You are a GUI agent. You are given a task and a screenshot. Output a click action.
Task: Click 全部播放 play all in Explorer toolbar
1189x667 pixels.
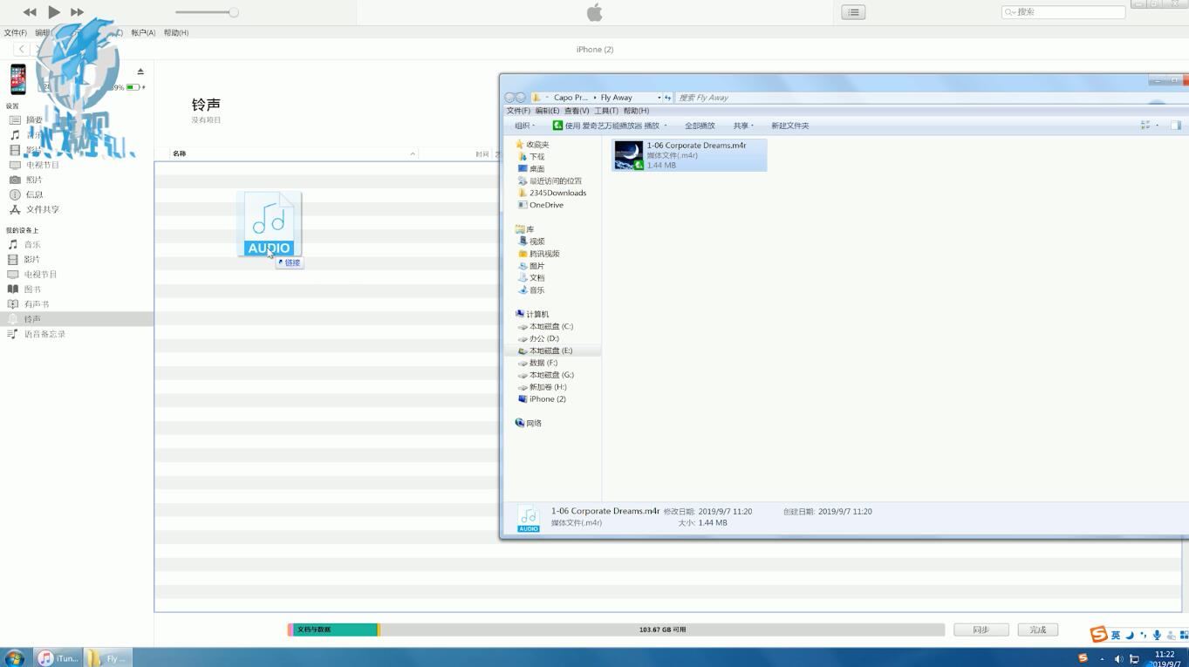(x=700, y=126)
